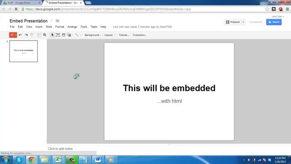Viewport: 291px width, 164px height.
Task: Open Microsoft Word from the taskbar
Action: [98, 159]
